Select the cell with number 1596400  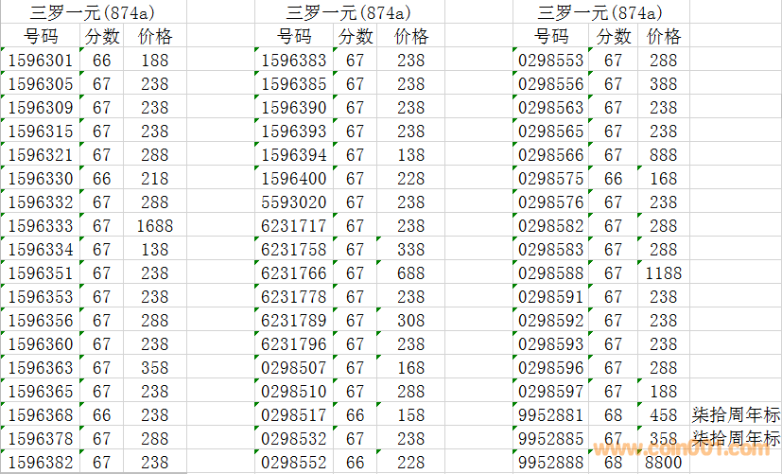pyautogui.click(x=293, y=179)
